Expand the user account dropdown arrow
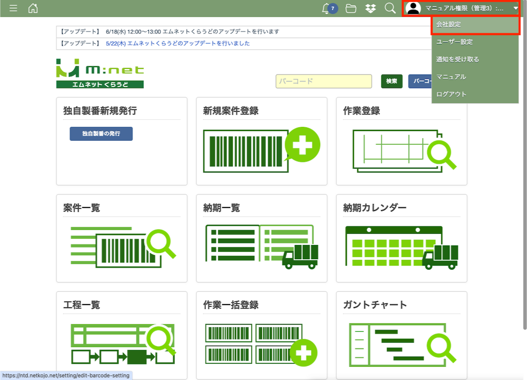The height and width of the screenshot is (380, 527). coord(516,8)
